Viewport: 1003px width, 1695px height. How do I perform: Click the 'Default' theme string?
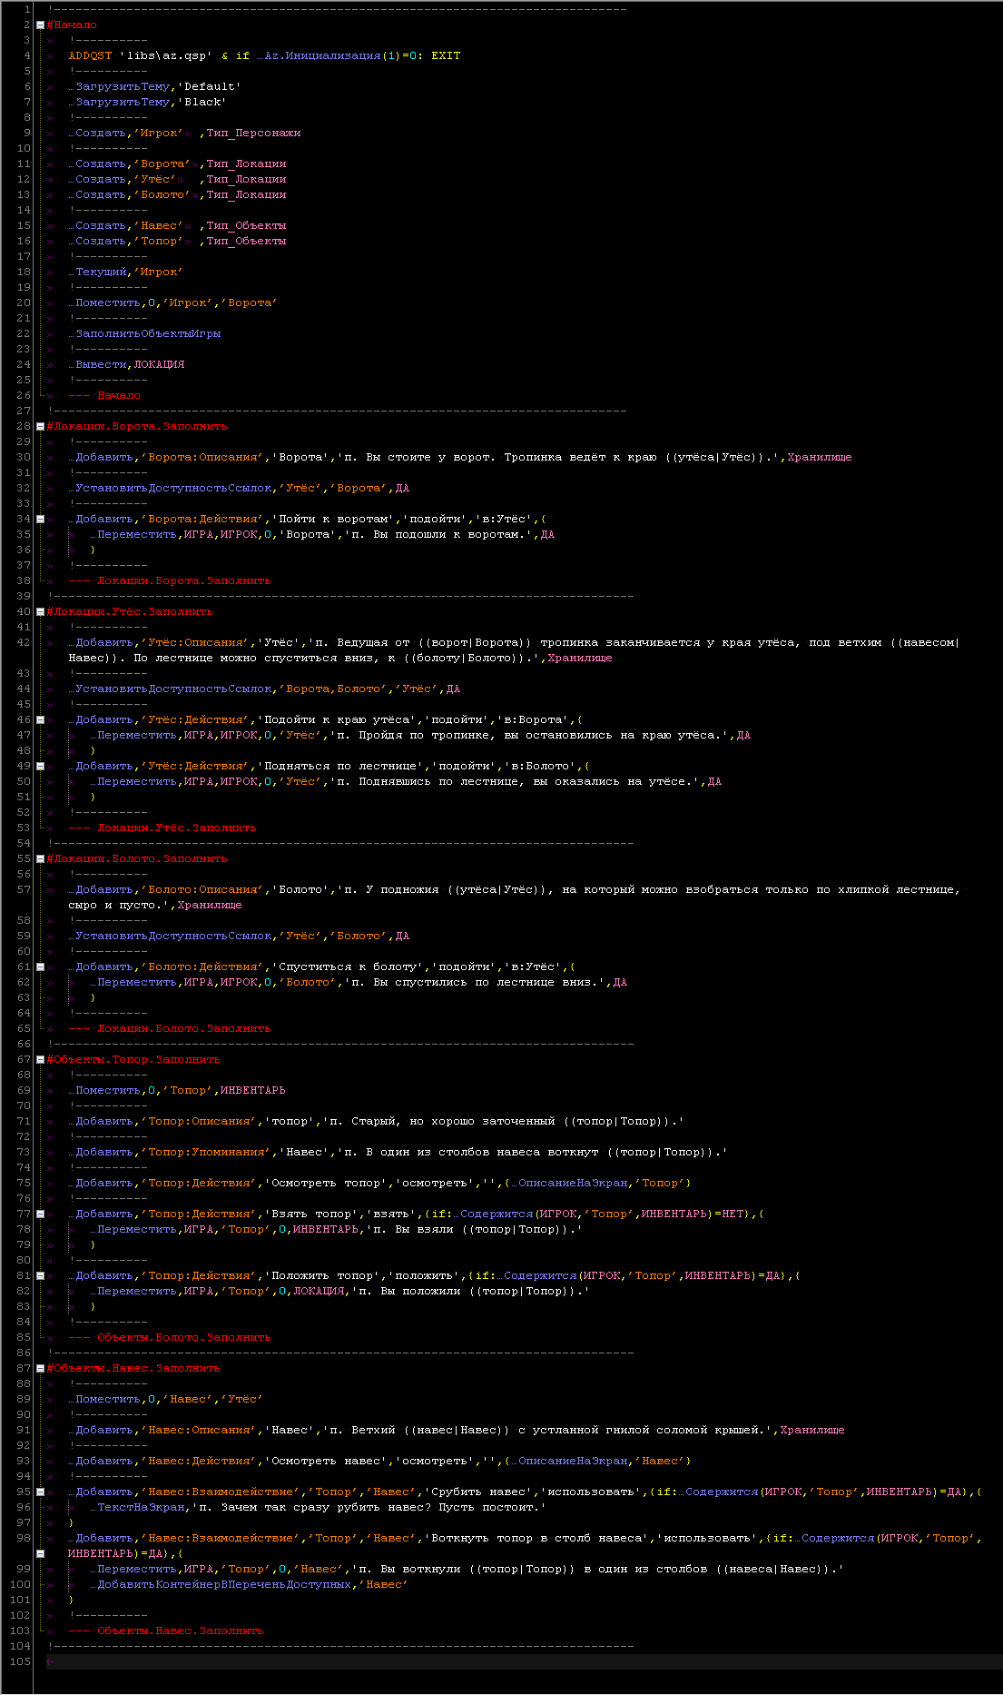pyautogui.click(x=210, y=86)
